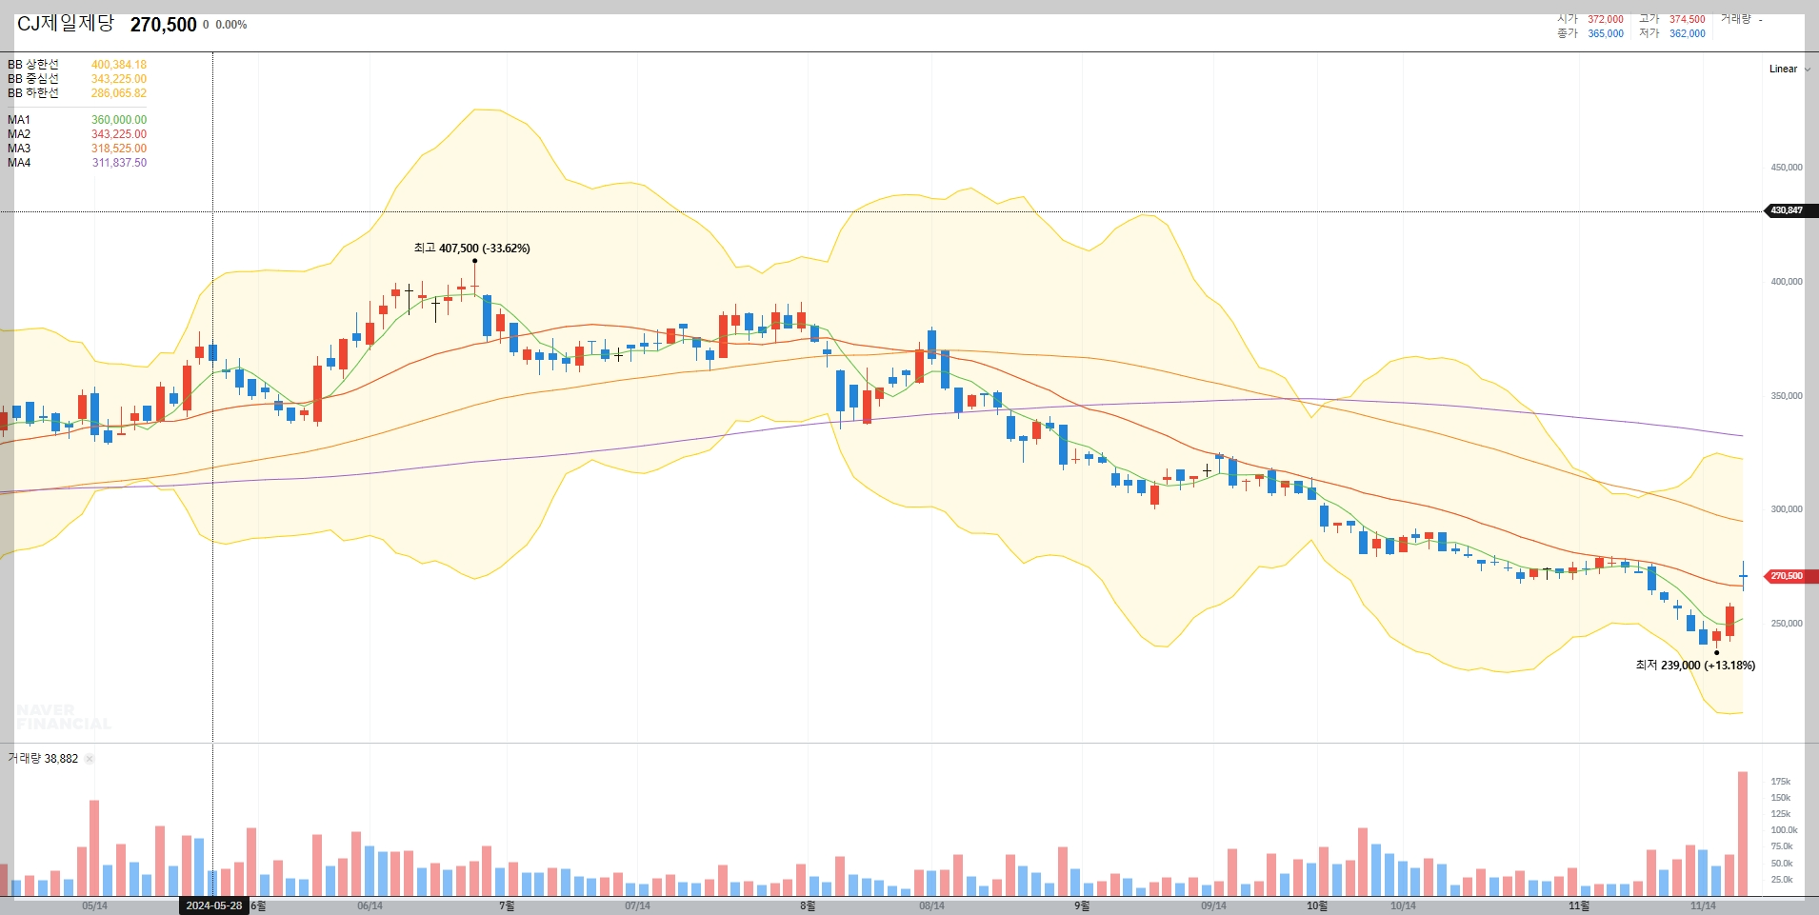Click the 400,000 price axis label
Viewport: 1819px width, 915px height.
(1787, 282)
